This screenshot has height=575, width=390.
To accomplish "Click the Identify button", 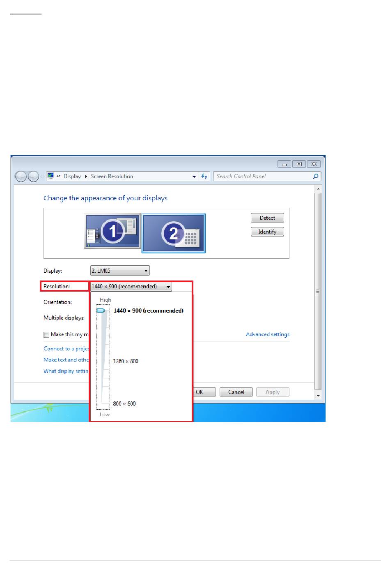I will (x=267, y=232).
